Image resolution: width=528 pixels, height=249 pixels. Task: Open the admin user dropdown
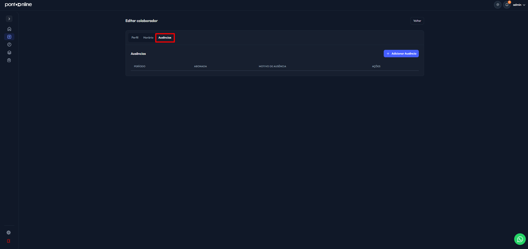tap(519, 5)
